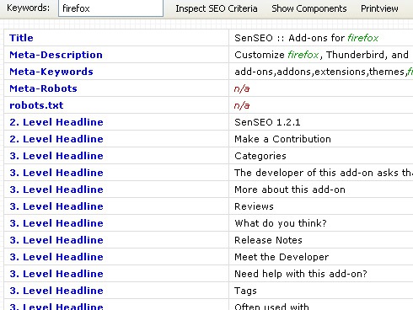Click the '3. Level Headline' label beside Reviews
The height and width of the screenshot is (310, 413).
click(56, 206)
